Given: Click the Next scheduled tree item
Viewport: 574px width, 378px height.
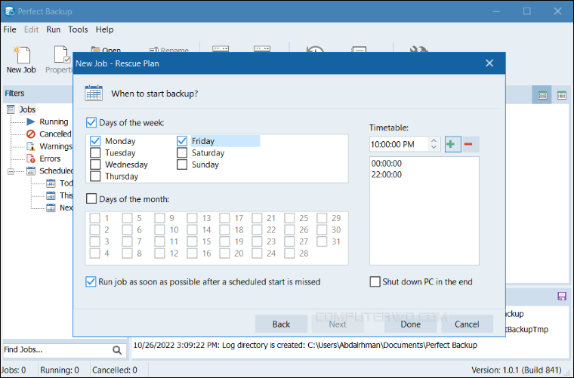Looking at the screenshot, I should (66, 207).
